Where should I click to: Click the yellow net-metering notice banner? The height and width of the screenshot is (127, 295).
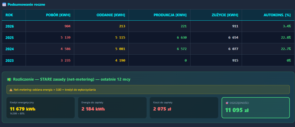tap(147, 90)
